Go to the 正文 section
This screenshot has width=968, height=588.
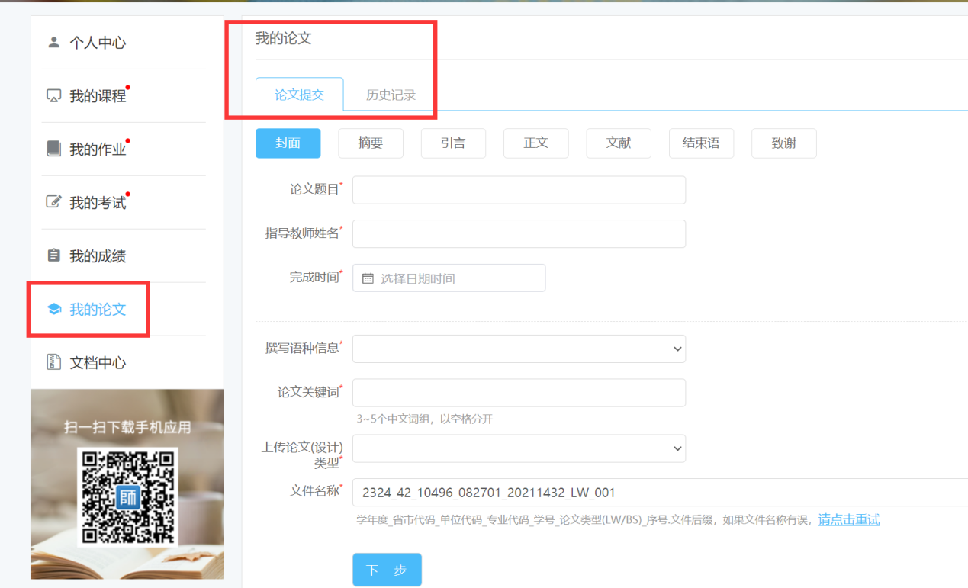[536, 143]
